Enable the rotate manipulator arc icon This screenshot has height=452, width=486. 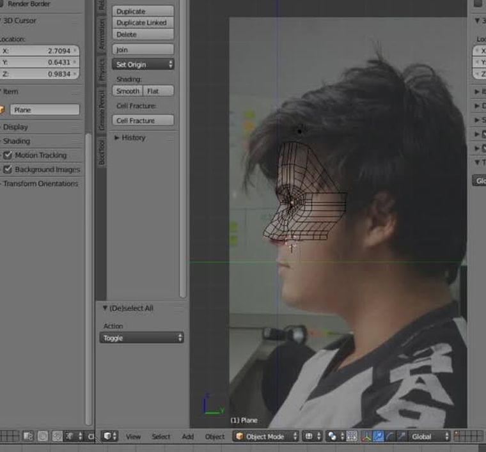[x=390, y=436]
